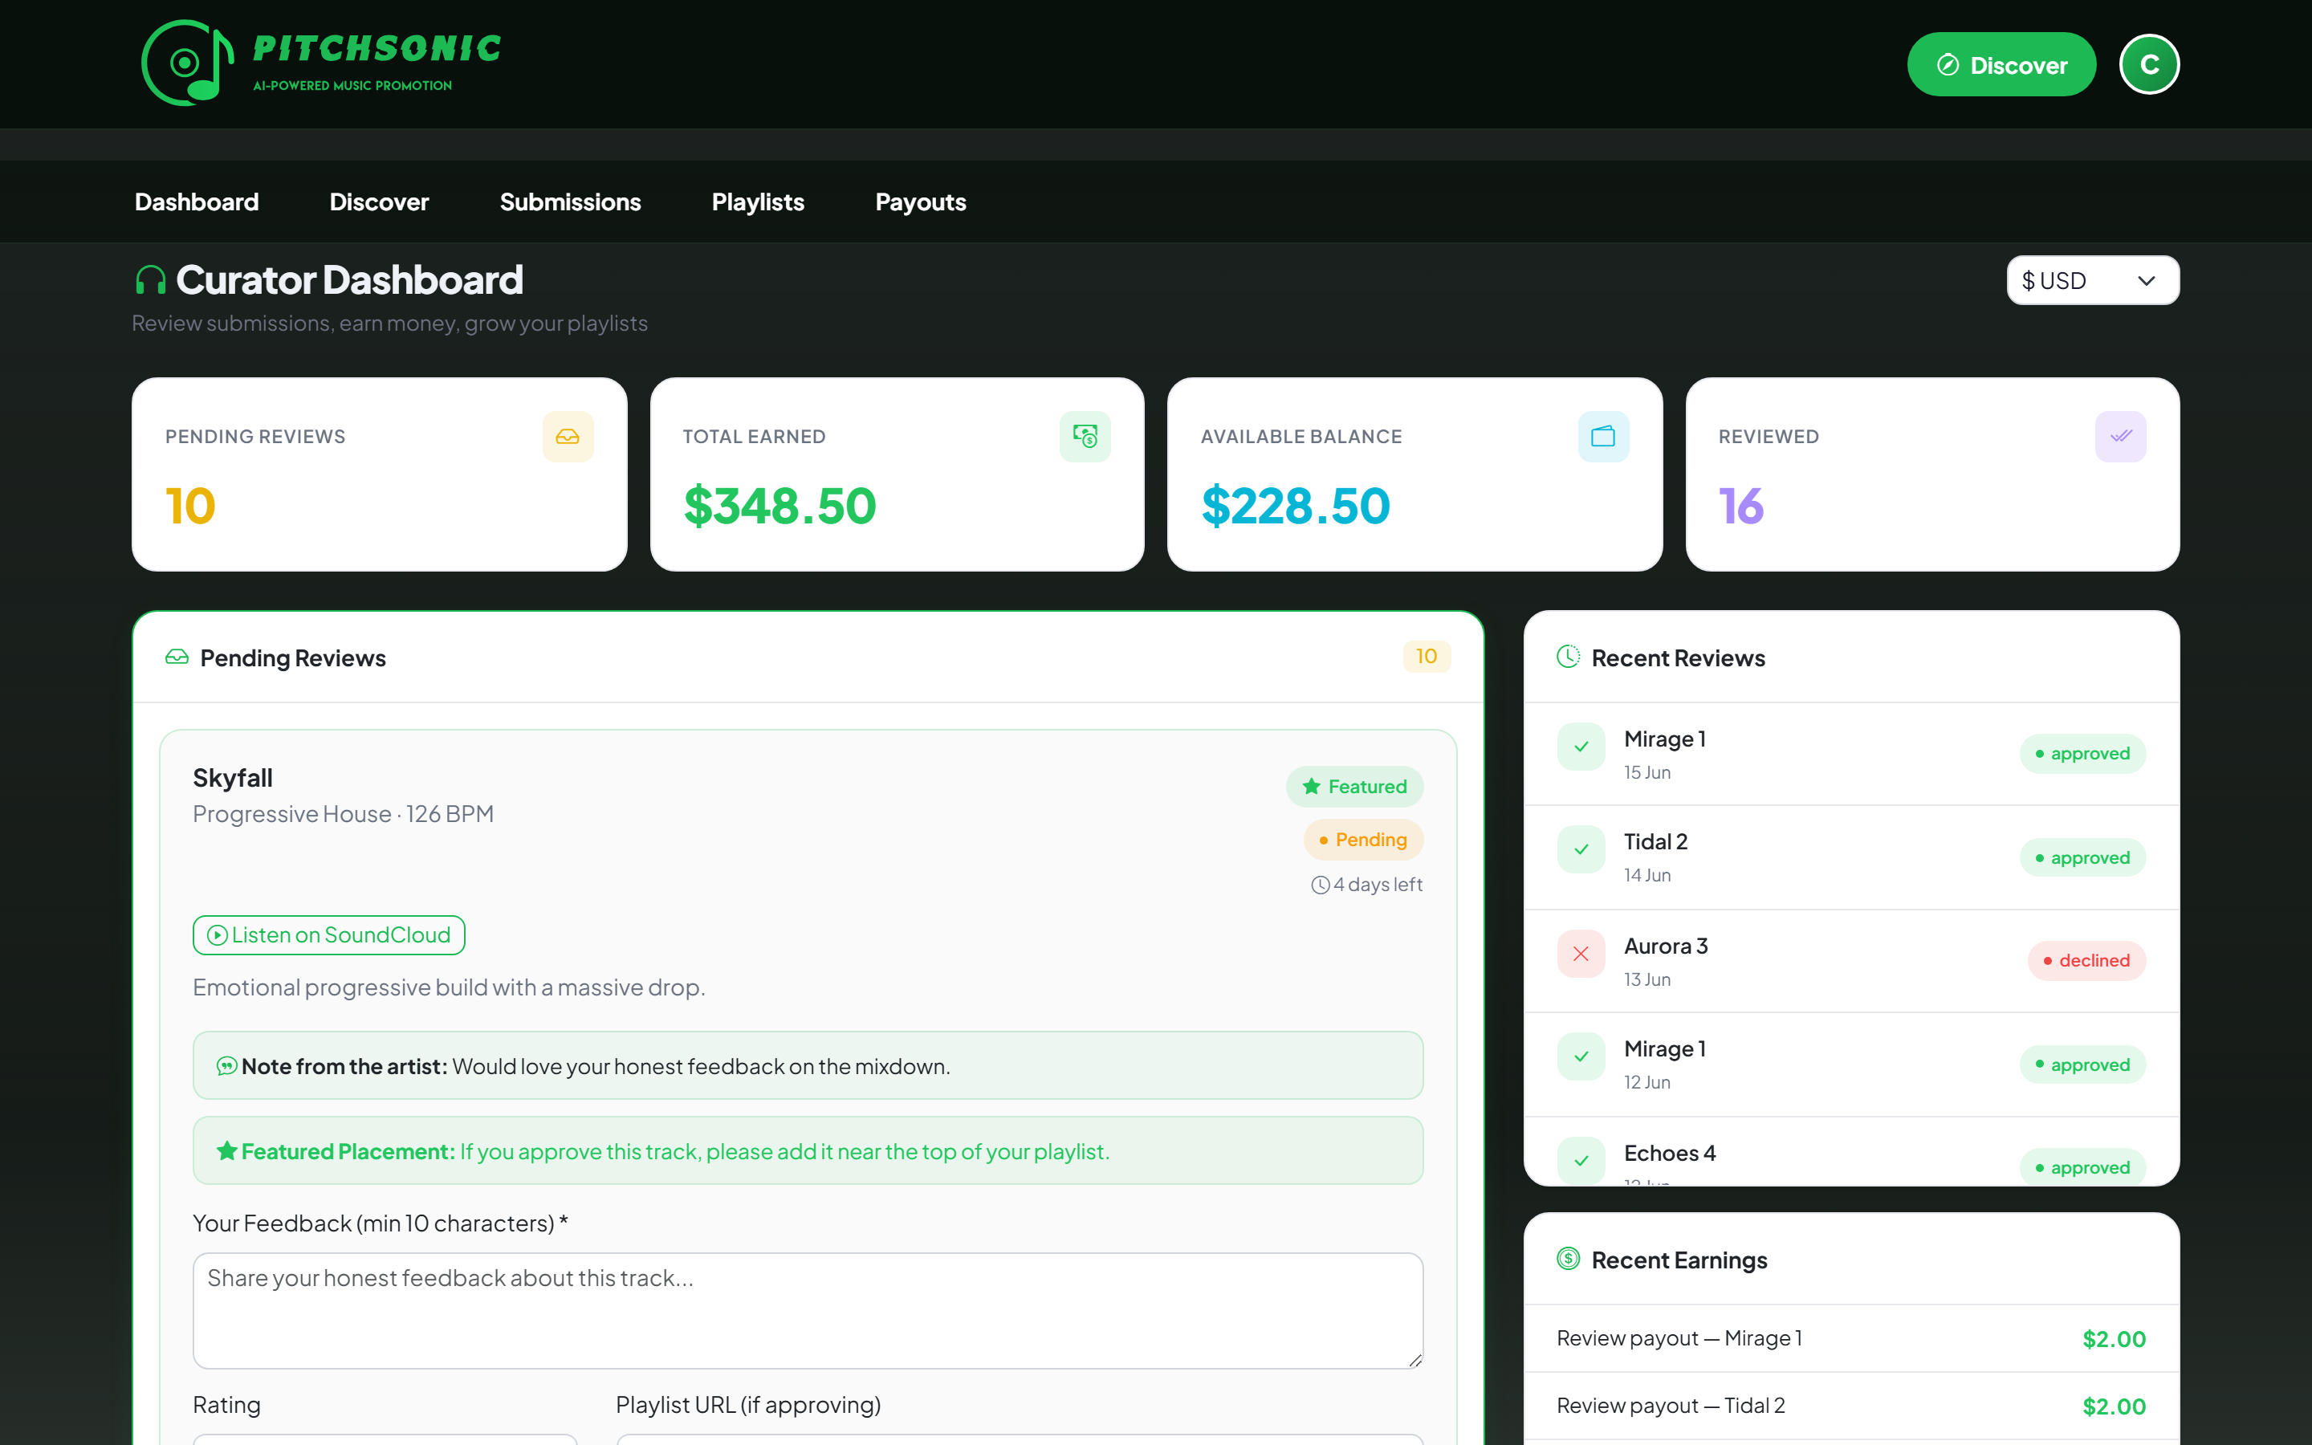Click the 4 days left deadline text
Viewport: 2312px width, 1445px height.
tap(1378, 885)
